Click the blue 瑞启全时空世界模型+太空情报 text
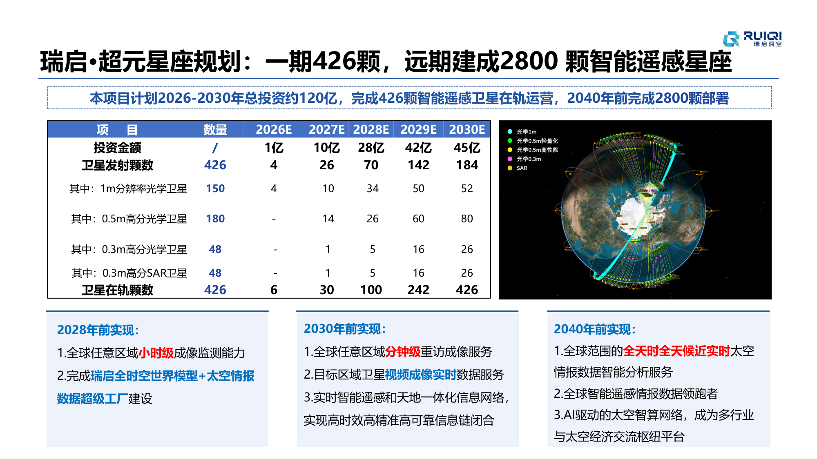The width and height of the screenshot is (817, 459). (172, 376)
